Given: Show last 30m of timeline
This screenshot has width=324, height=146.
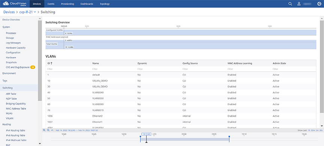Looking at the screenshot, I should tap(313, 130).
